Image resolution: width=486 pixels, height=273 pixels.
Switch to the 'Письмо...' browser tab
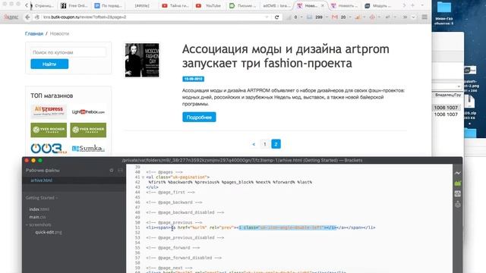pyautogui.click(x=242, y=5)
